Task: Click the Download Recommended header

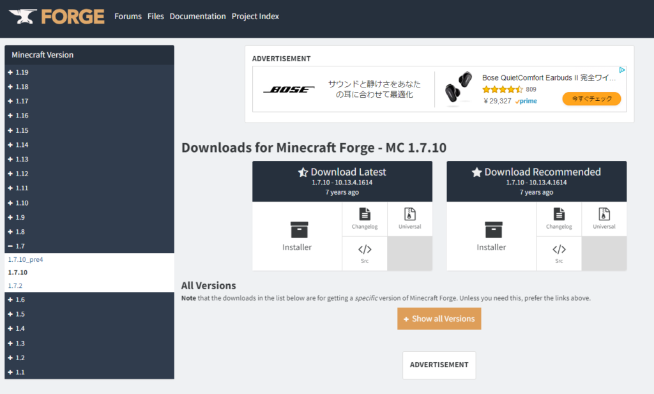Action: [x=536, y=181]
